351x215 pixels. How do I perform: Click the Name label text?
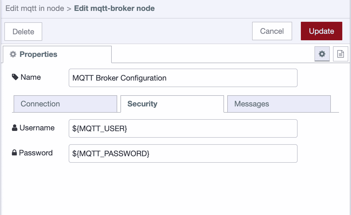pos(30,77)
